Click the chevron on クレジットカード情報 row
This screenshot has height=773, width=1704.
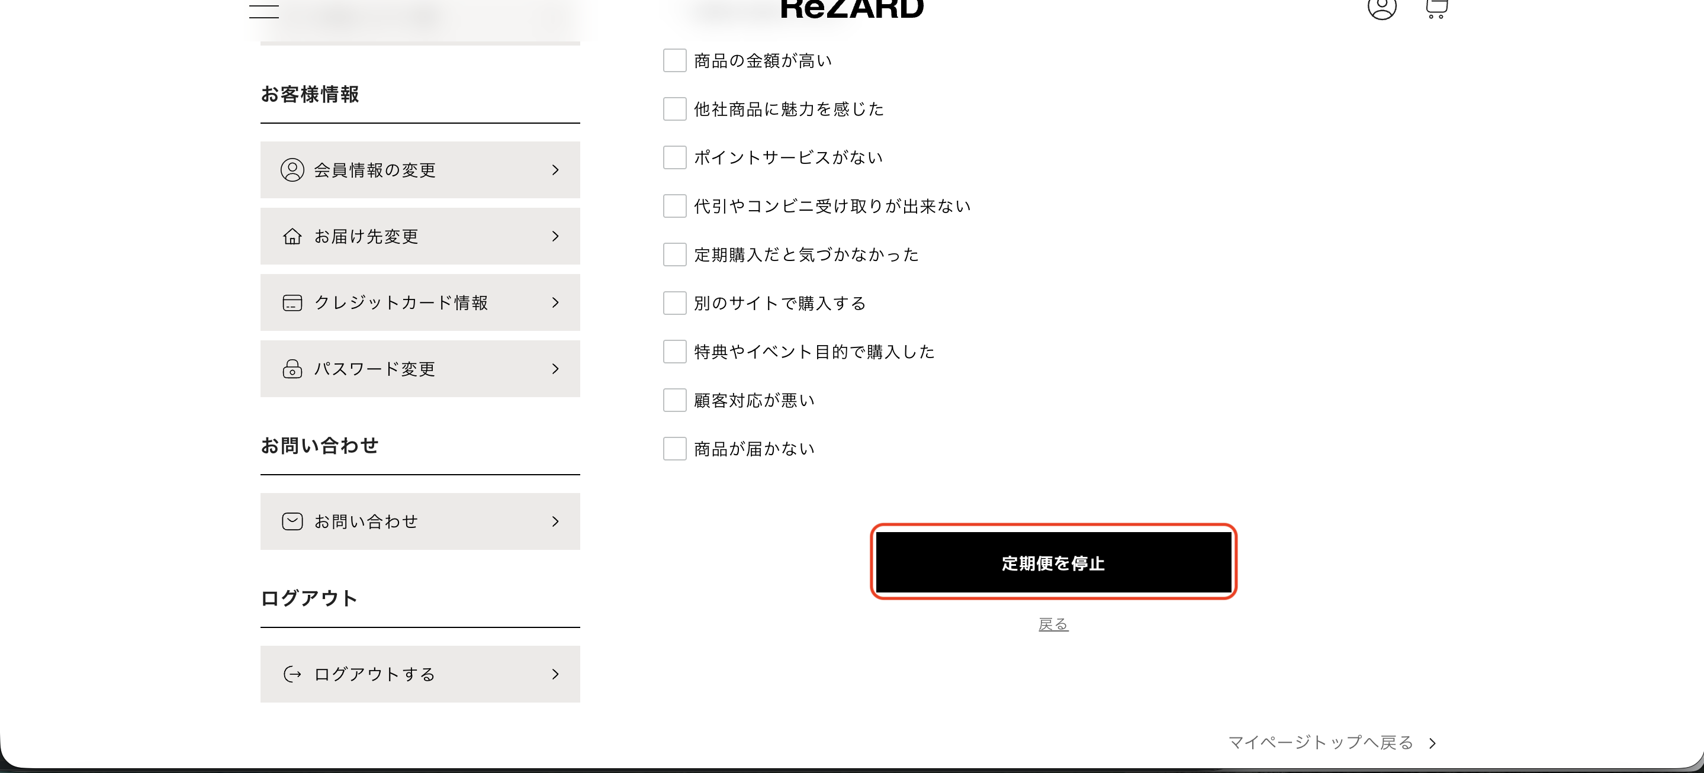point(555,303)
